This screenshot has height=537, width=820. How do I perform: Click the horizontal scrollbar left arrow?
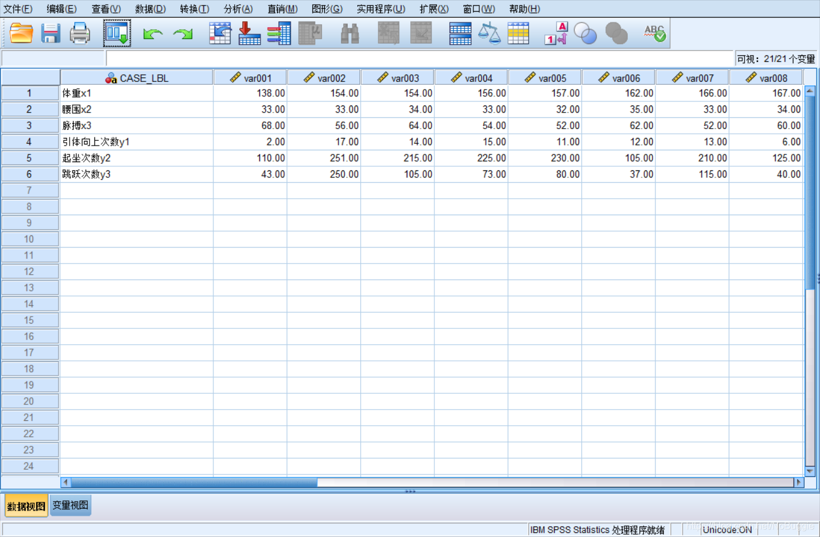pos(65,482)
